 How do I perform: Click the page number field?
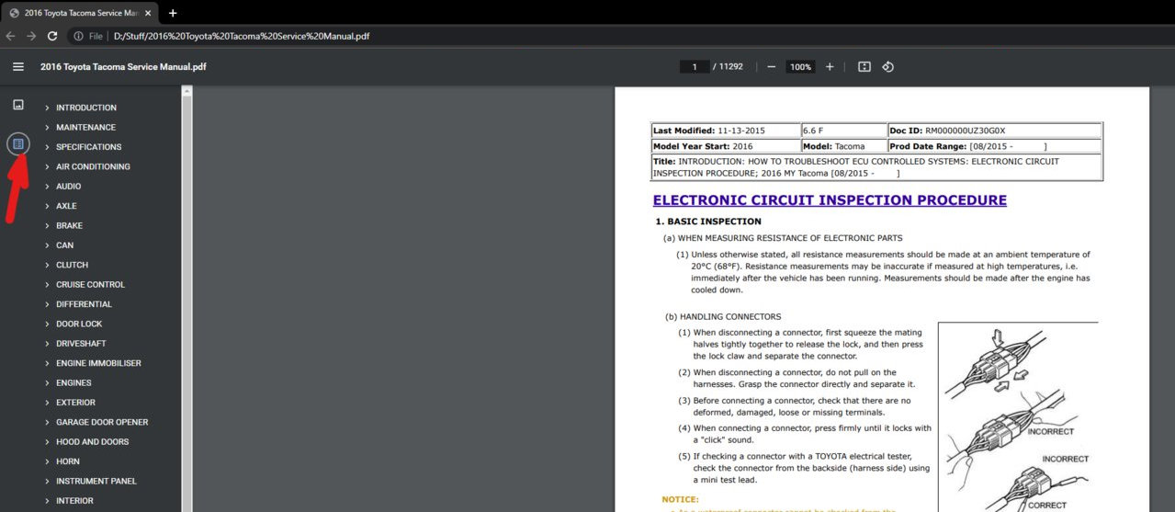[x=694, y=67]
